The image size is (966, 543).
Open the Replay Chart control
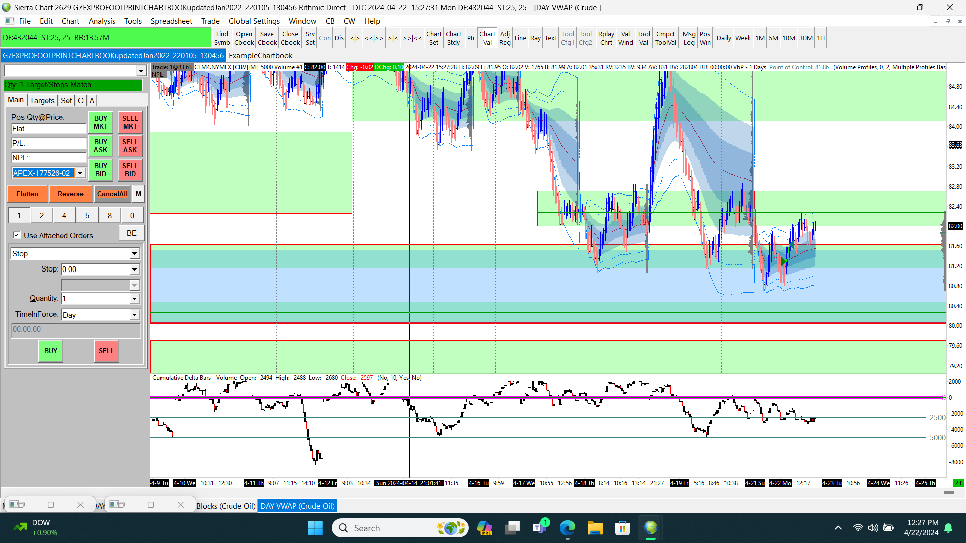point(606,38)
